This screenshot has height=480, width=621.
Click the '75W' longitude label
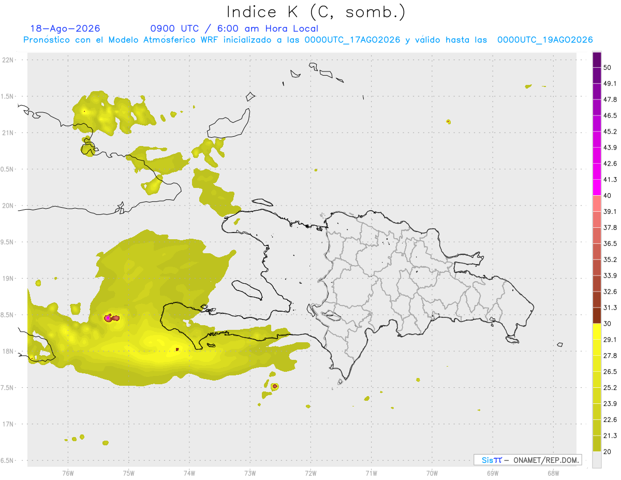[x=128, y=473]
